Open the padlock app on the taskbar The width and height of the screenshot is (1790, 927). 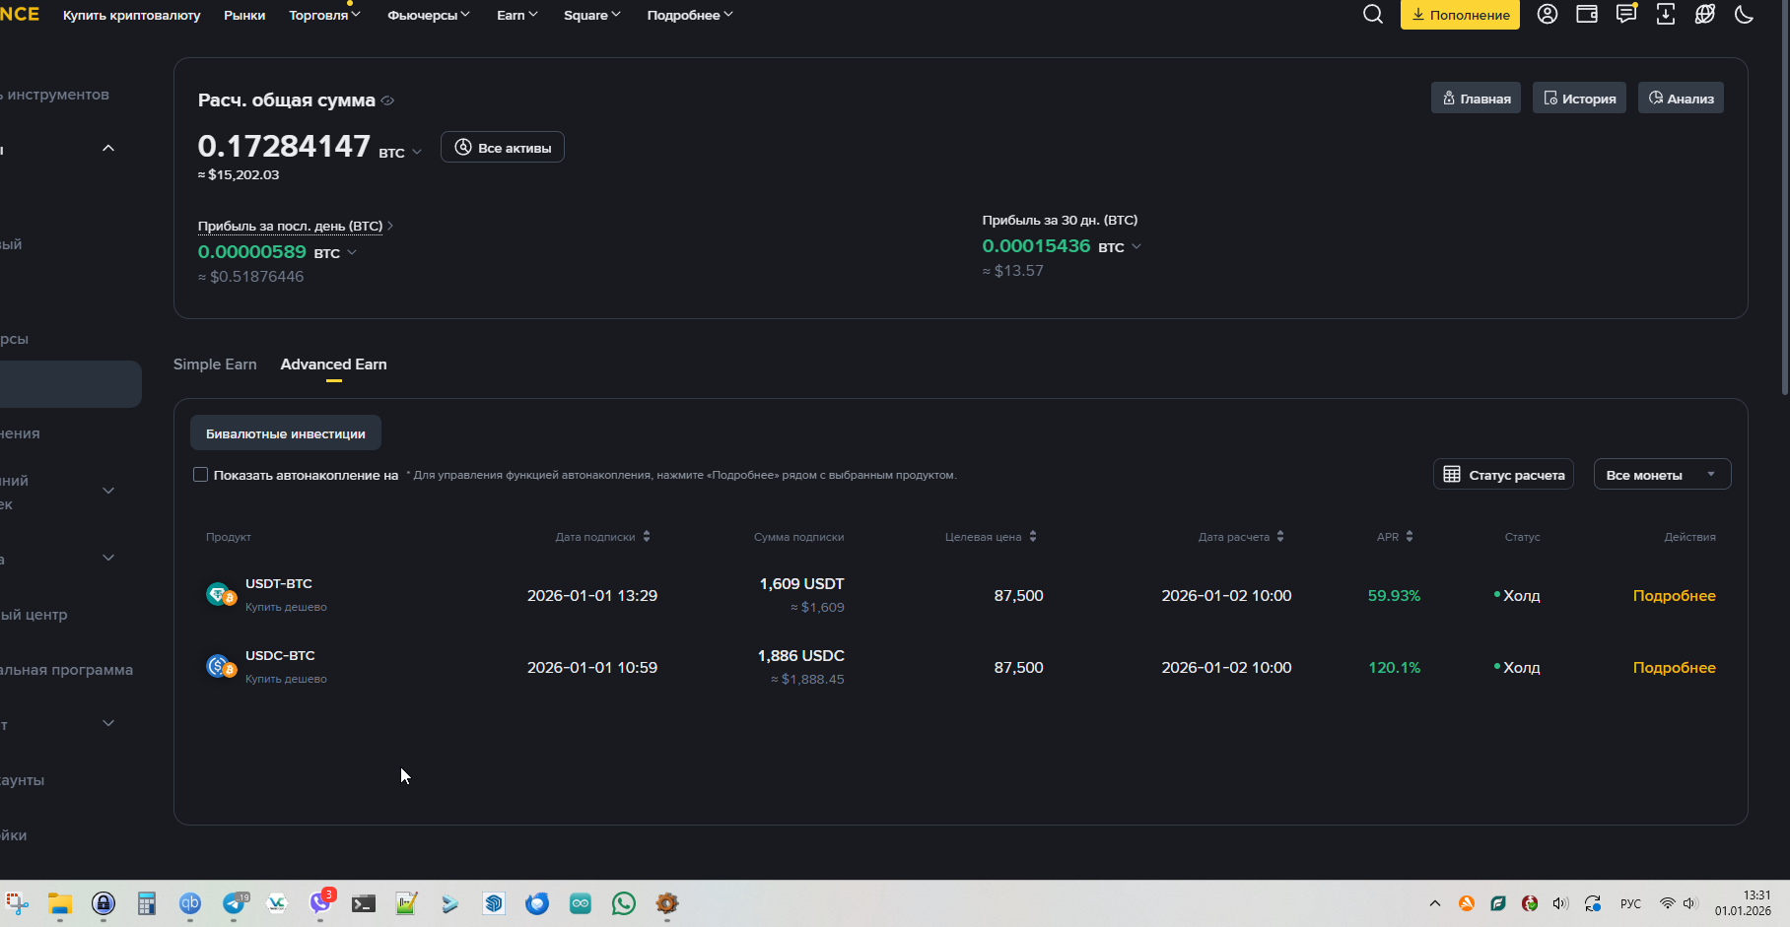coord(103,903)
